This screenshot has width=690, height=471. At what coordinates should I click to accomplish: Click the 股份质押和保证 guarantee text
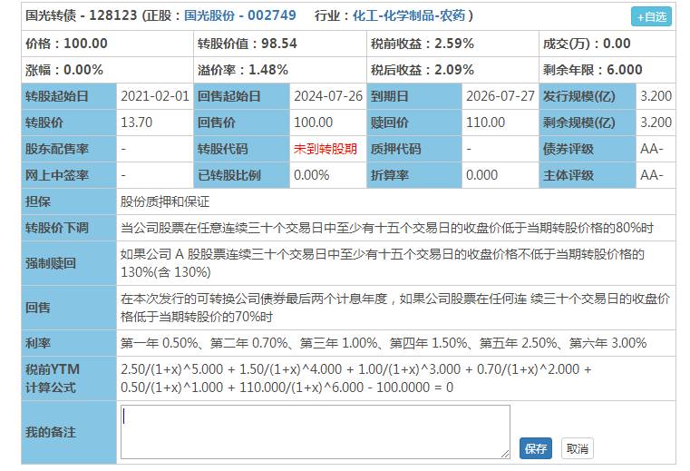click(165, 201)
